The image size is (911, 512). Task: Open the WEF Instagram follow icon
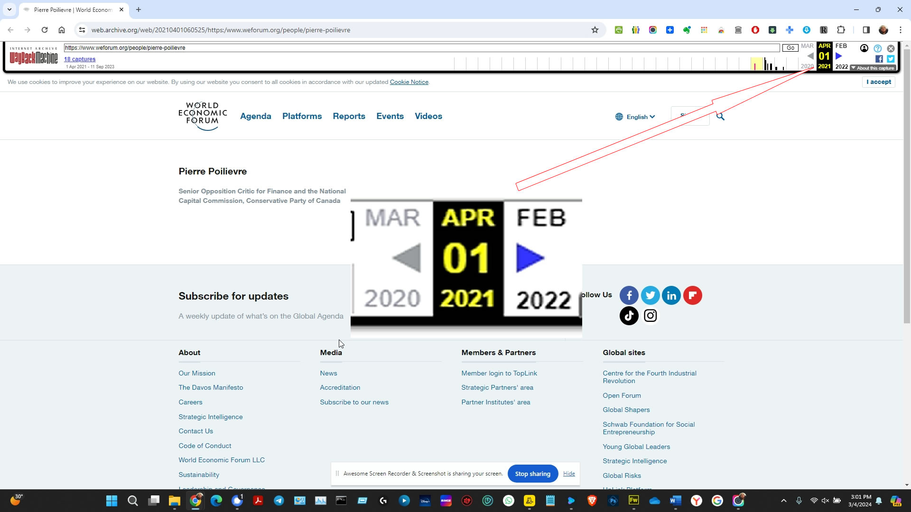point(650,316)
